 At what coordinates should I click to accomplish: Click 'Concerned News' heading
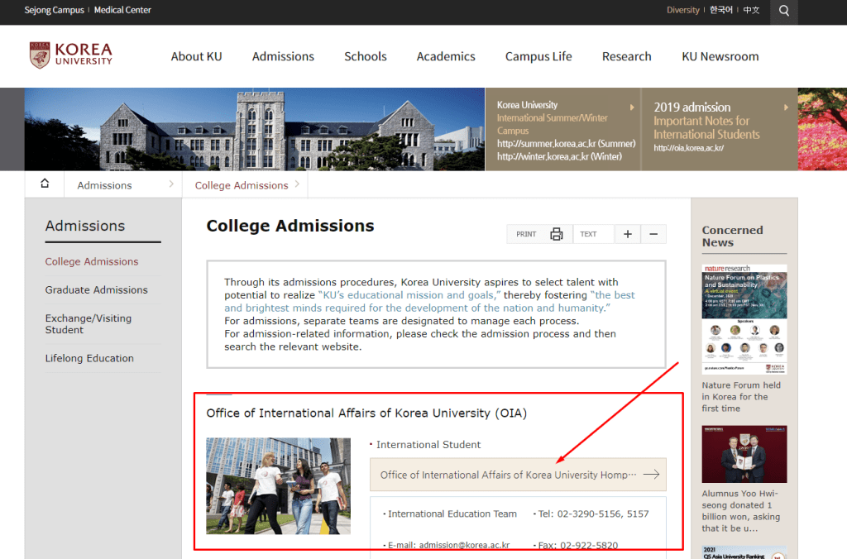tap(733, 236)
